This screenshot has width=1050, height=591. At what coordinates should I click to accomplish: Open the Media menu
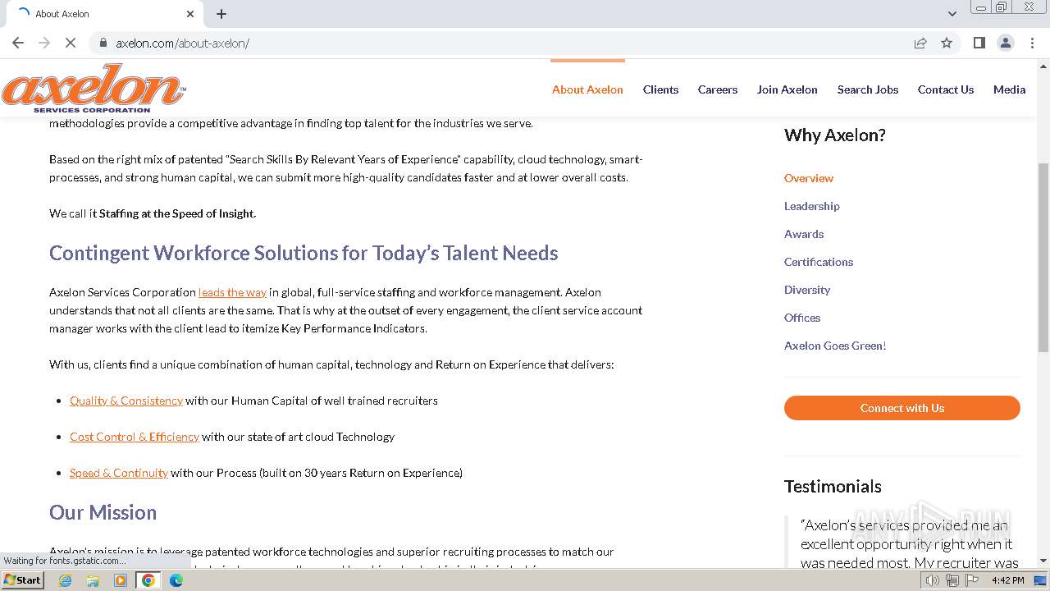pyautogui.click(x=1009, y=89)
